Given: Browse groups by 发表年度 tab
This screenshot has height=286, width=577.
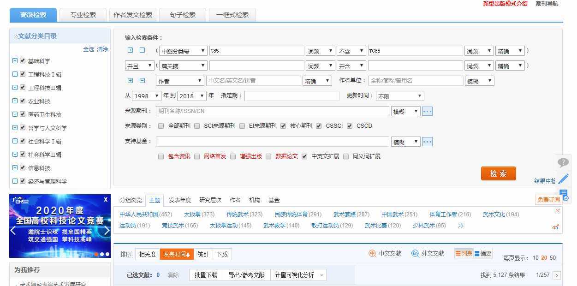Looking at the screenshot, I should [x=180, y=200].
